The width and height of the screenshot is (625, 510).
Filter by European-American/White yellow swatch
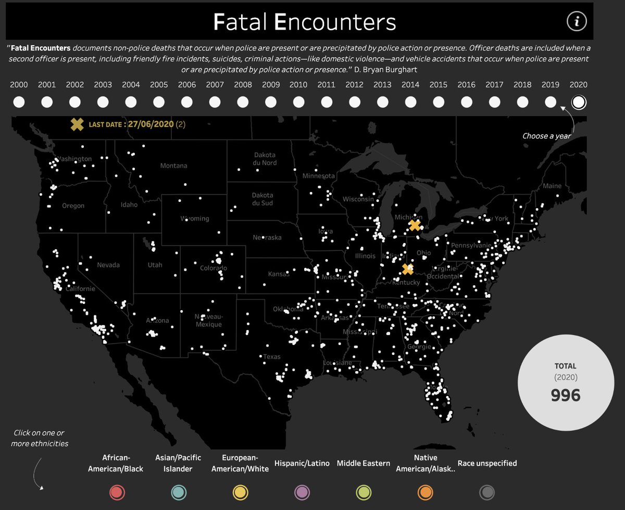click(x=240, y=491)
